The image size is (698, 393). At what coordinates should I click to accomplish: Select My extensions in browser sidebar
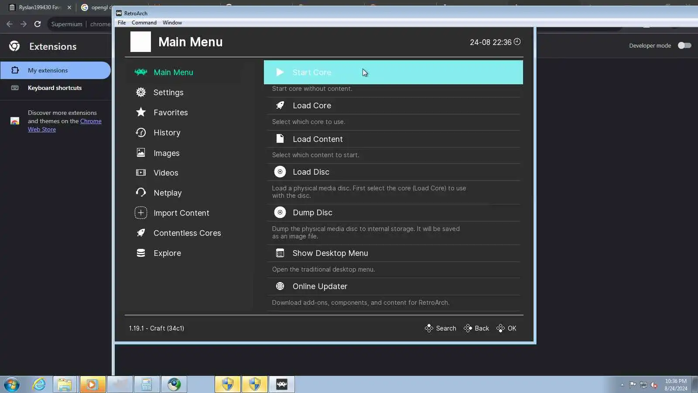(55, 70)
